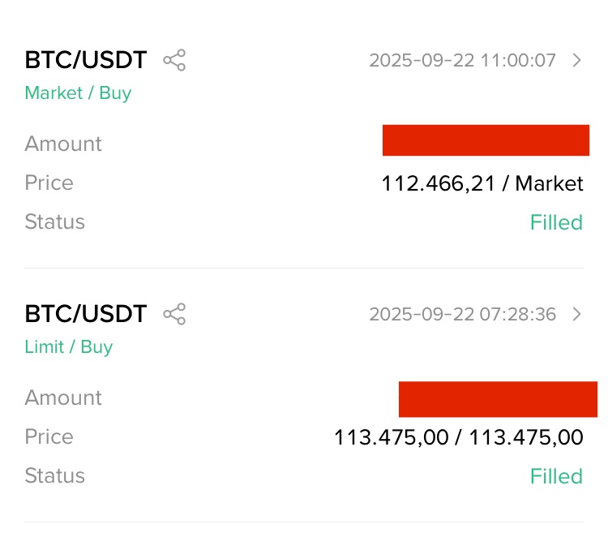Viewport: 608px width, 533px height.
Task: Tap price 113.475,00 / 113.475,00
Action: [x=459, y=437]
